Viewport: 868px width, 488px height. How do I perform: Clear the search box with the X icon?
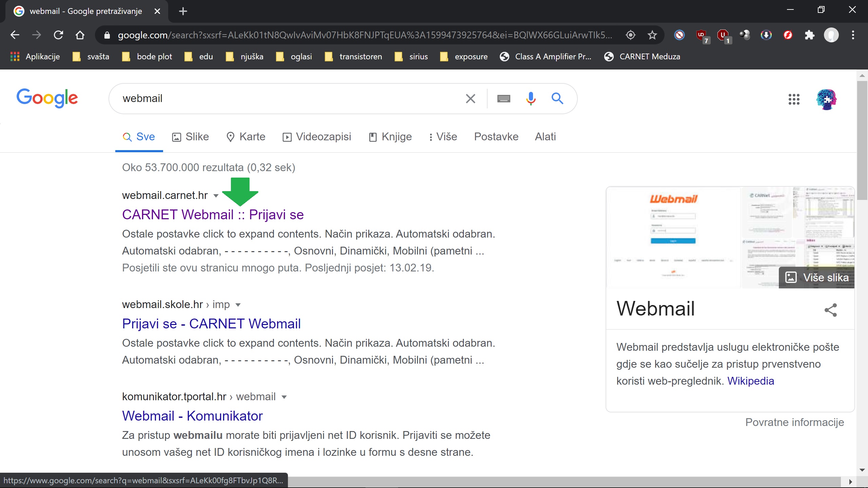[470, 99]
